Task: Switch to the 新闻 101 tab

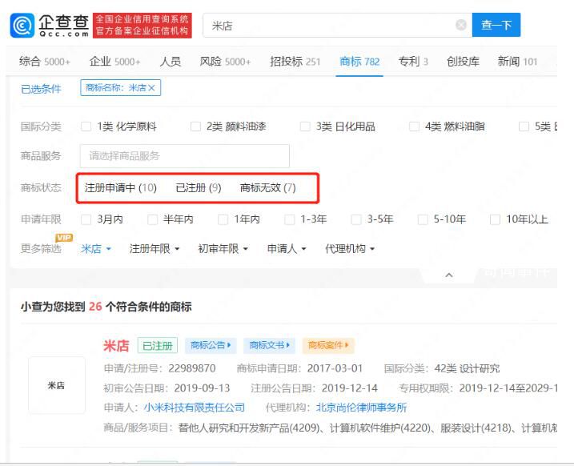Action: click(x=517, y=61)
